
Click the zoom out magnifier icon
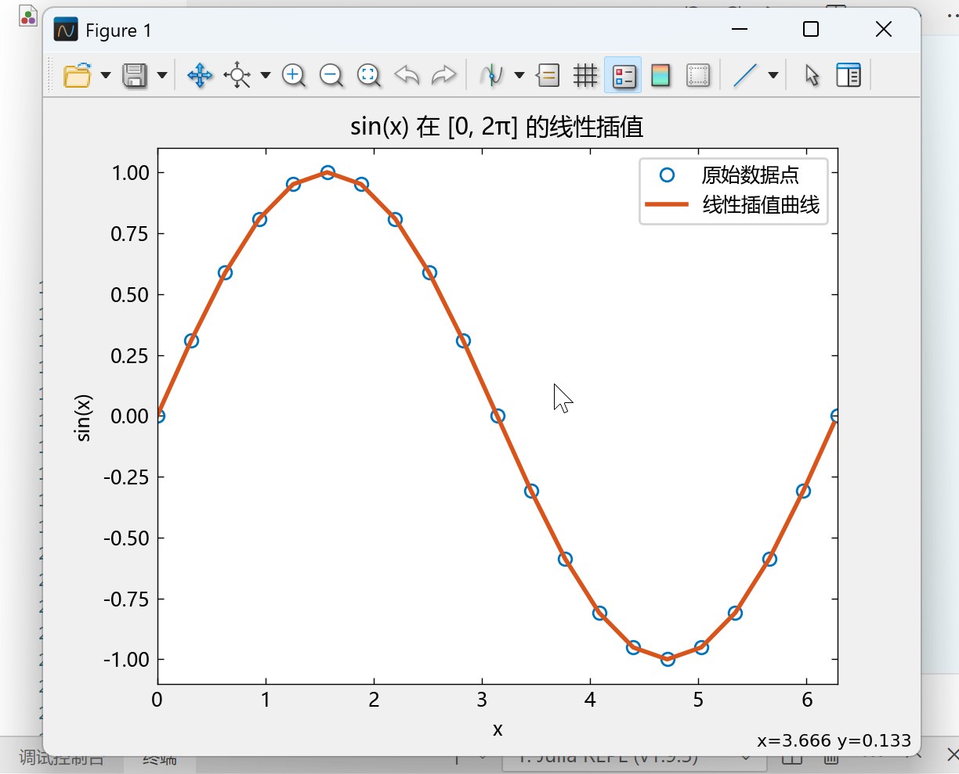pos(331,76)
